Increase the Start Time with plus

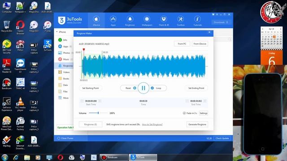pos(100,101)
